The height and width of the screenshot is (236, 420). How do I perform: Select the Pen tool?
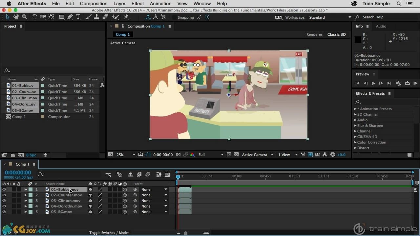click(x=70, y=17)
